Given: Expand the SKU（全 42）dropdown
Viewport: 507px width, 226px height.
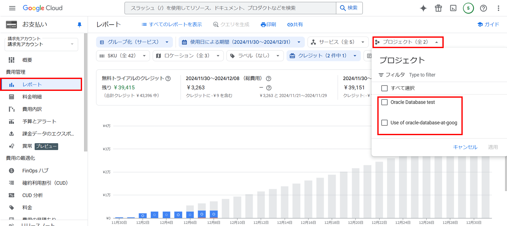Looking at the screenshot, I should click(x=123, y=56).
